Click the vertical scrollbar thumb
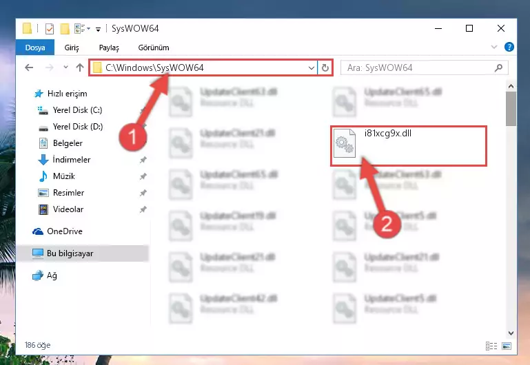Viewport: 530px width, 365px height. coord(511,109)
